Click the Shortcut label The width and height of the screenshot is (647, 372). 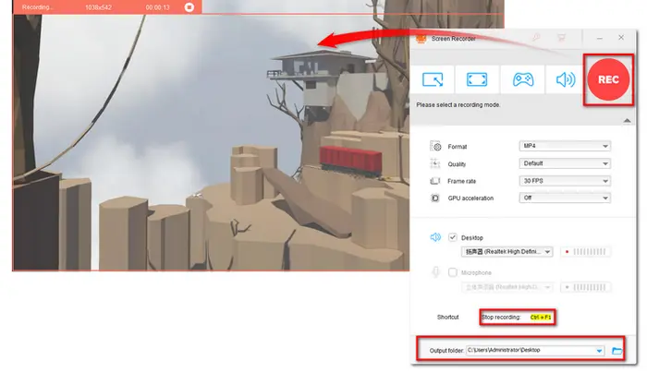[x=447, y=318]
